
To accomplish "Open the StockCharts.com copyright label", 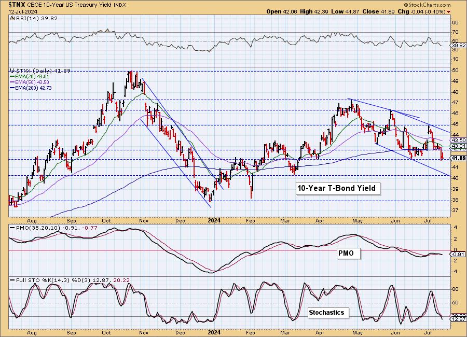I will (x=427, y=5).
